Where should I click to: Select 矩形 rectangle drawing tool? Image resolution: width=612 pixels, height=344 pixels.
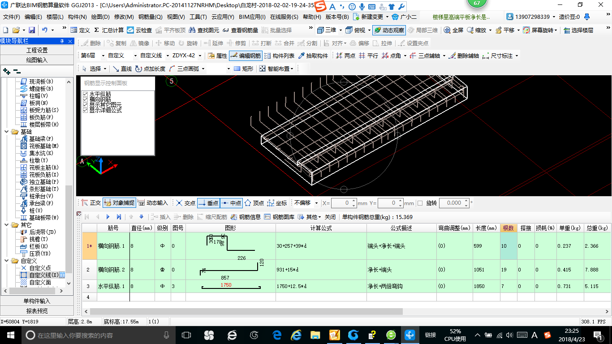pos(243,69)
